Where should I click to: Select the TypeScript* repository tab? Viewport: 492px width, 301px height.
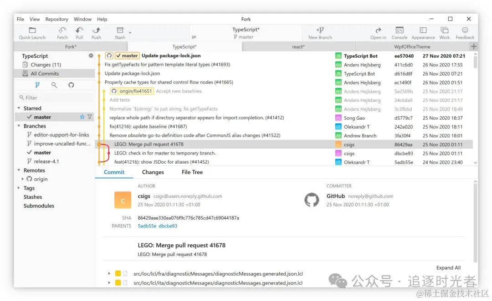(x=184, y=47)
